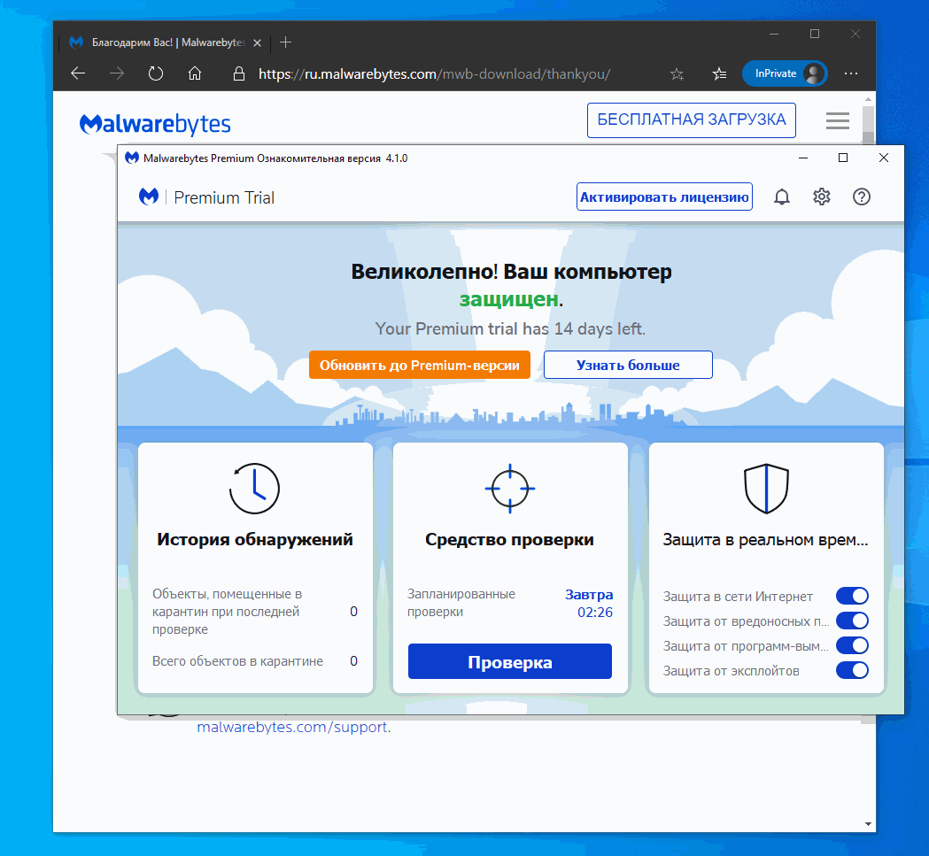Open the favorites list in Edge

coord(719,73)
